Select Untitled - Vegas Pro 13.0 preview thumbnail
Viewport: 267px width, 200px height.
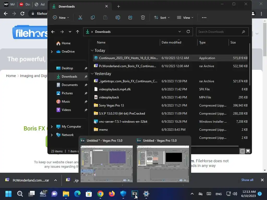[163, 164]
